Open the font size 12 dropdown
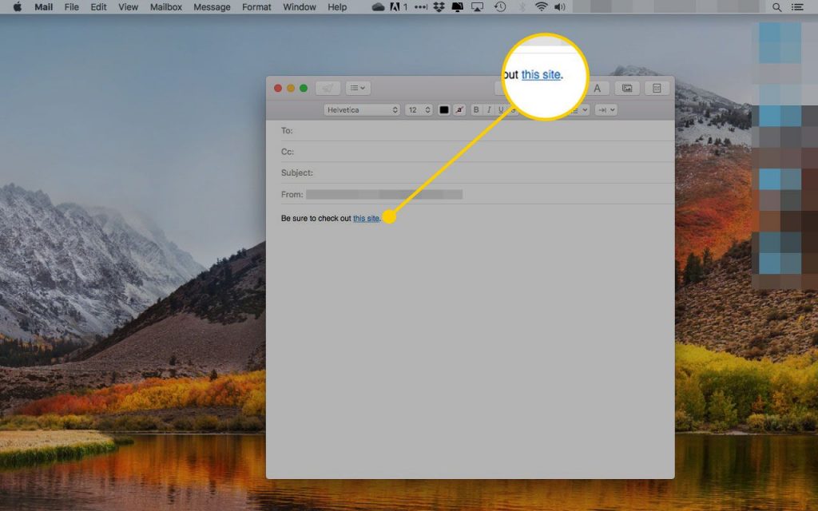Screen dimensions: 818x511 419,110
